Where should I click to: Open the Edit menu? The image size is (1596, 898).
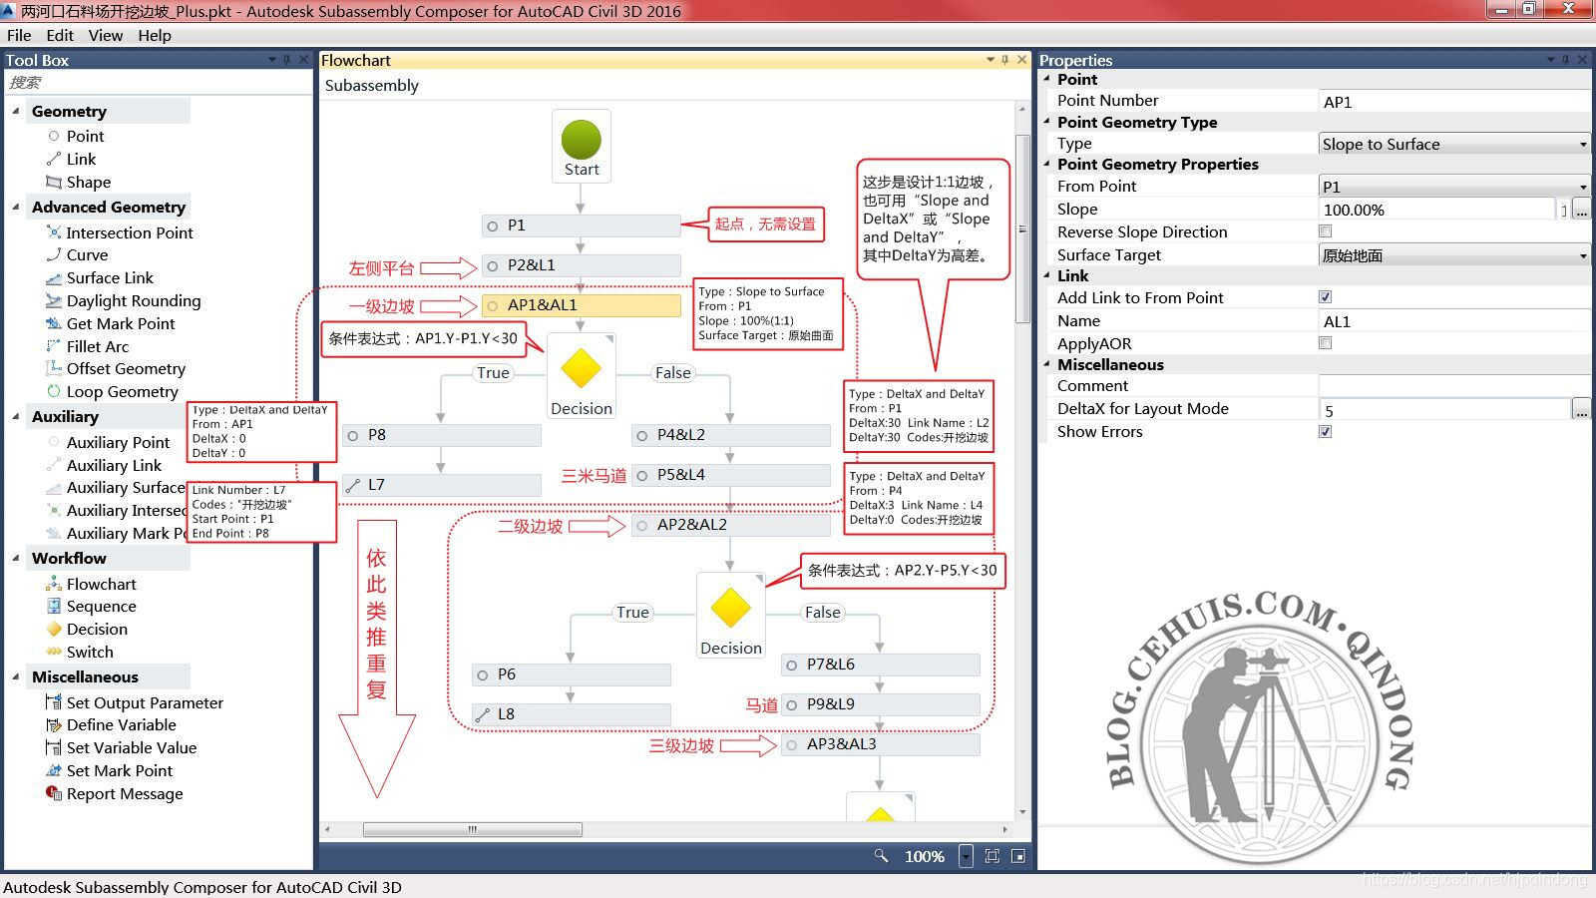pos(60,35)
